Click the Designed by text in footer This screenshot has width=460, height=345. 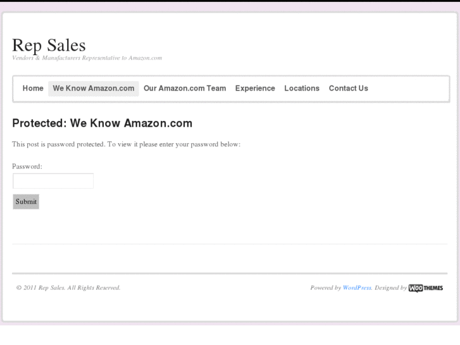click(390, 288)
